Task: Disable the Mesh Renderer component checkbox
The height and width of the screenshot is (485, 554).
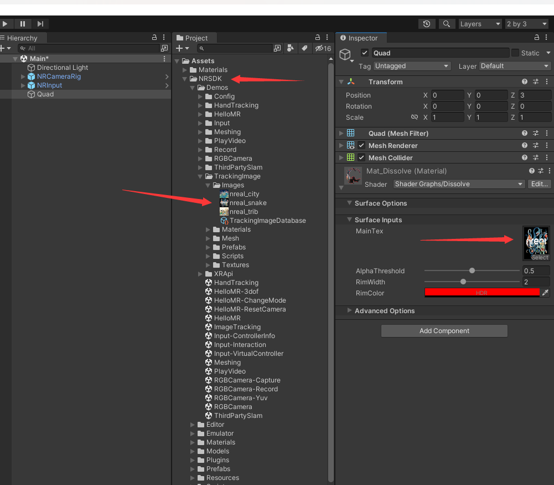Action: (361, 145)
